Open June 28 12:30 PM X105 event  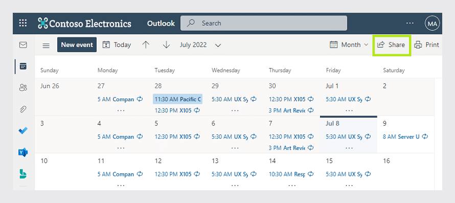pyautogui.click(x=177, y=110)
